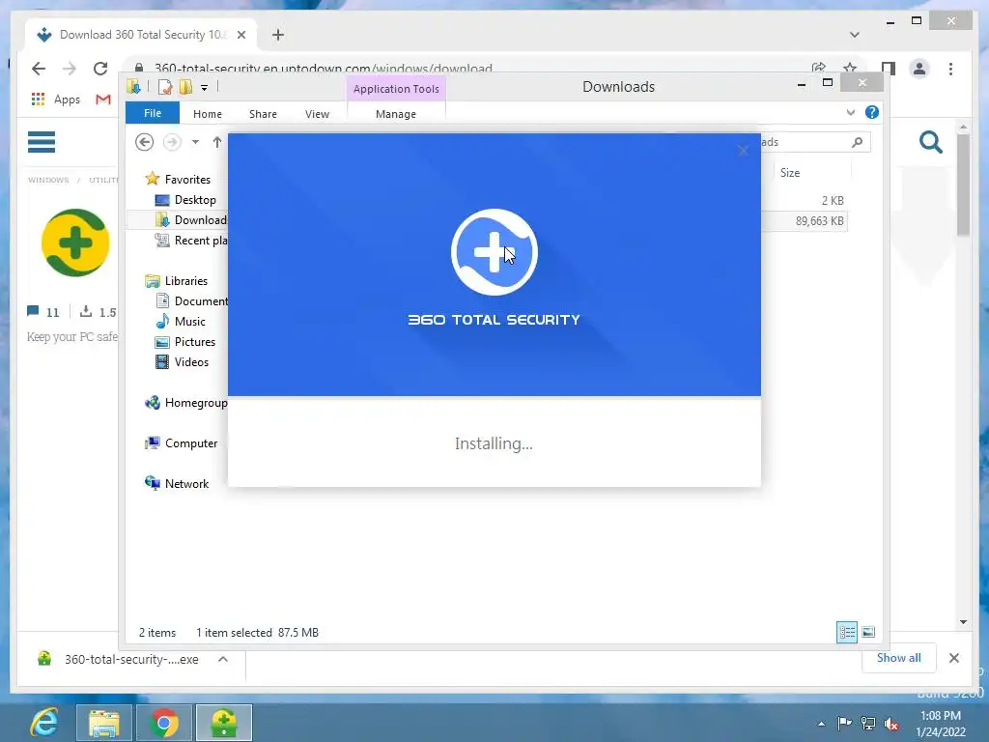Click the Uptodown search magnifier
This screenshot has height=742, width=989.
[930, 142]
